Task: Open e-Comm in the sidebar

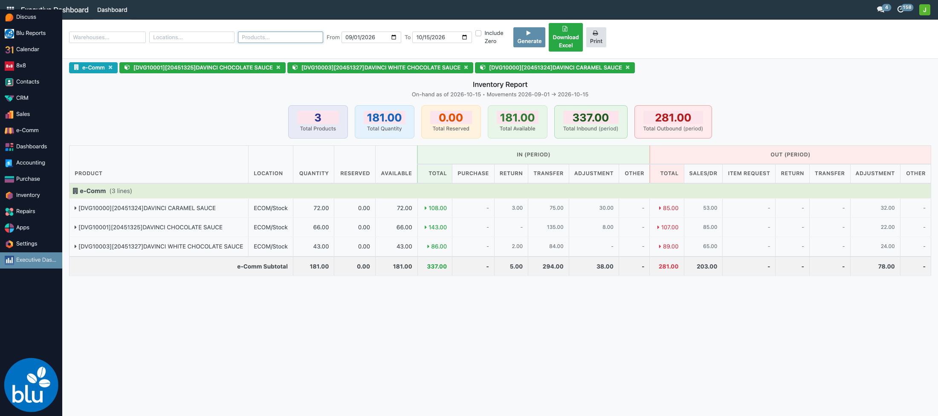Action: click(31, 130)
